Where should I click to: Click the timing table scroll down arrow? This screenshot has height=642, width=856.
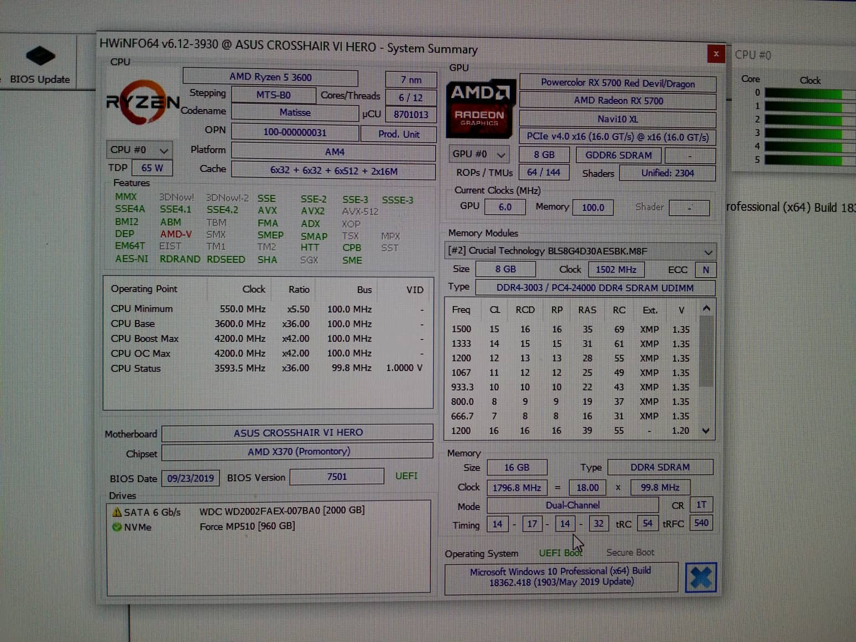tap(706, 431)
